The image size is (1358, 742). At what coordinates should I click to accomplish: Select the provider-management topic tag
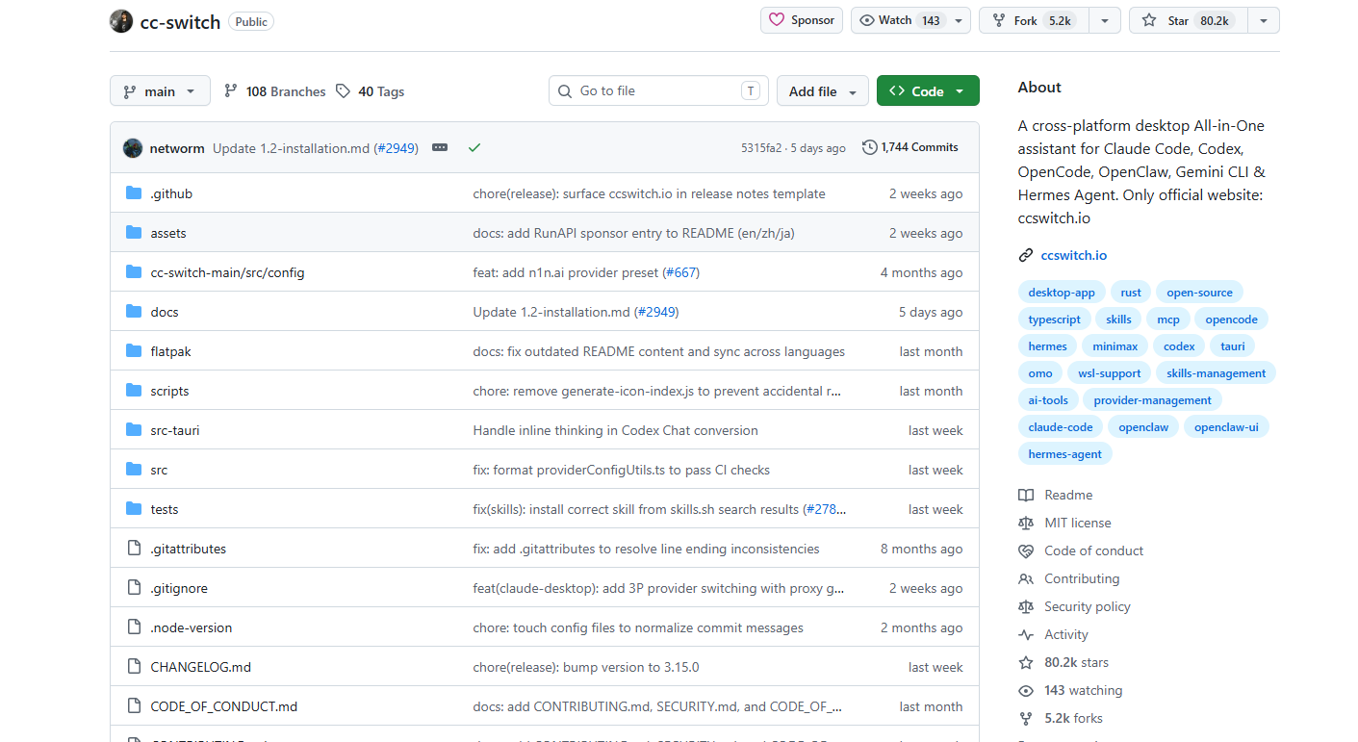coord(1153,400)
